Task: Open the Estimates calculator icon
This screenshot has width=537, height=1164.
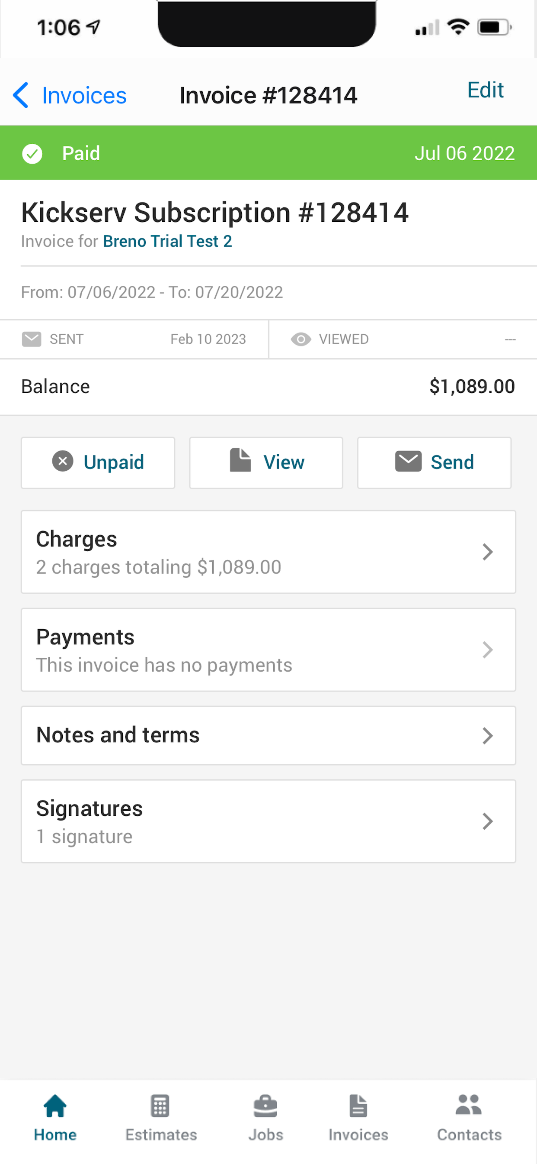Action: [x=160, y=1106]
